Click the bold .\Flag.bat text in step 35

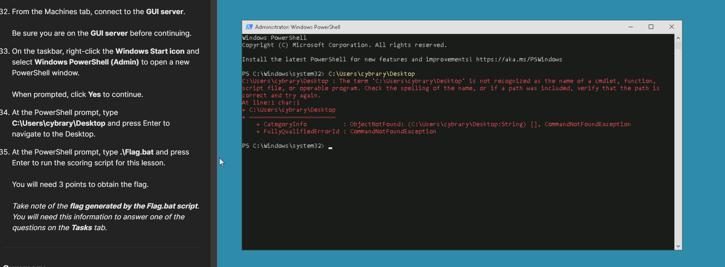[137, 152]
